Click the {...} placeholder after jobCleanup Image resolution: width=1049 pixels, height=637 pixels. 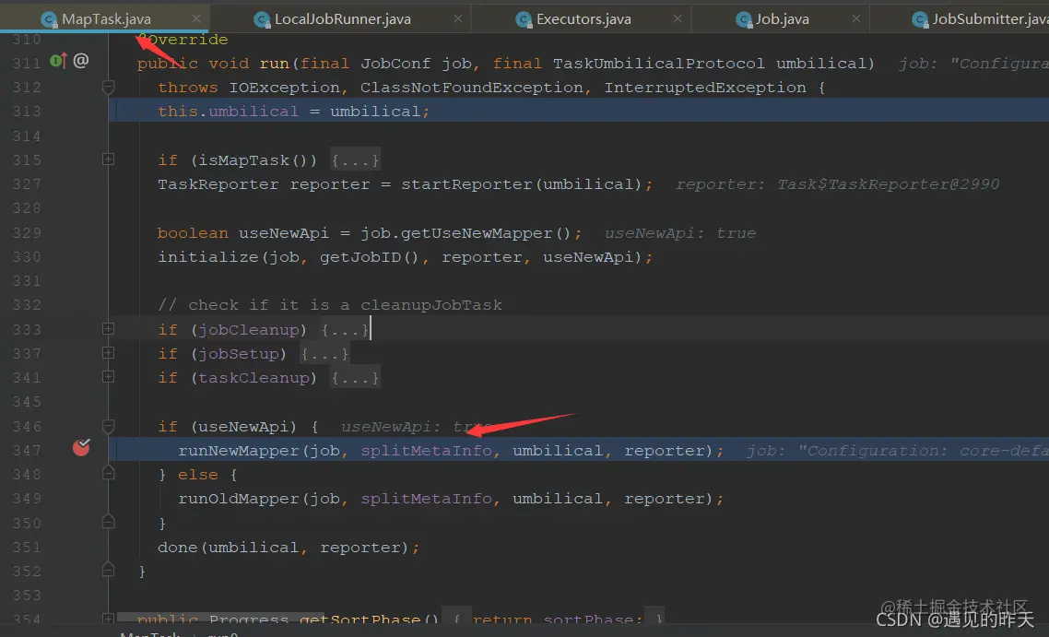[345, 329]
